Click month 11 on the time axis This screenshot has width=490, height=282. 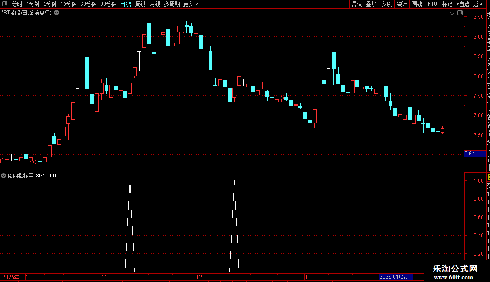click(105, 277)
